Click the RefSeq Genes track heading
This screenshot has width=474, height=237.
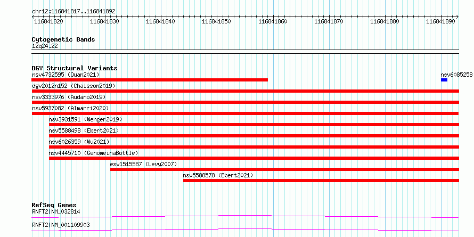[54, 205]
